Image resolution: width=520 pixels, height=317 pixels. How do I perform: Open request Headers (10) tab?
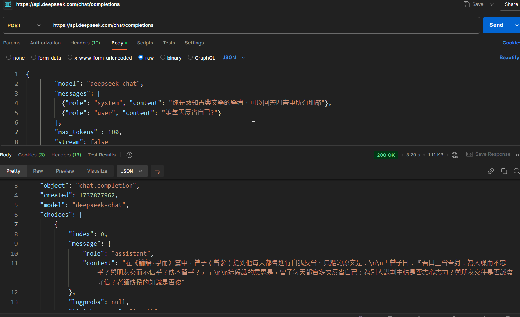[85, 43]
